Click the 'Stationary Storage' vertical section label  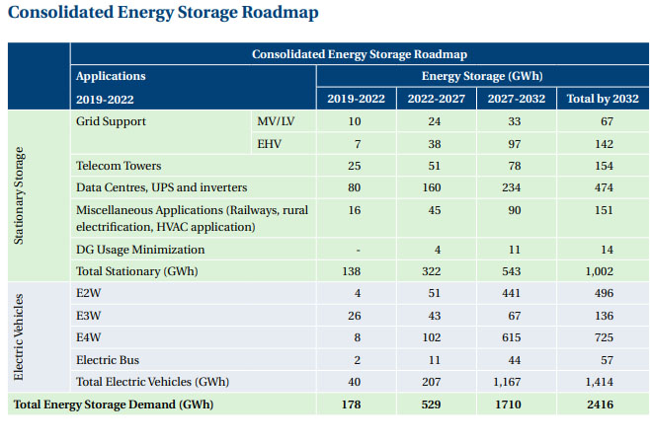pos(21,197)
